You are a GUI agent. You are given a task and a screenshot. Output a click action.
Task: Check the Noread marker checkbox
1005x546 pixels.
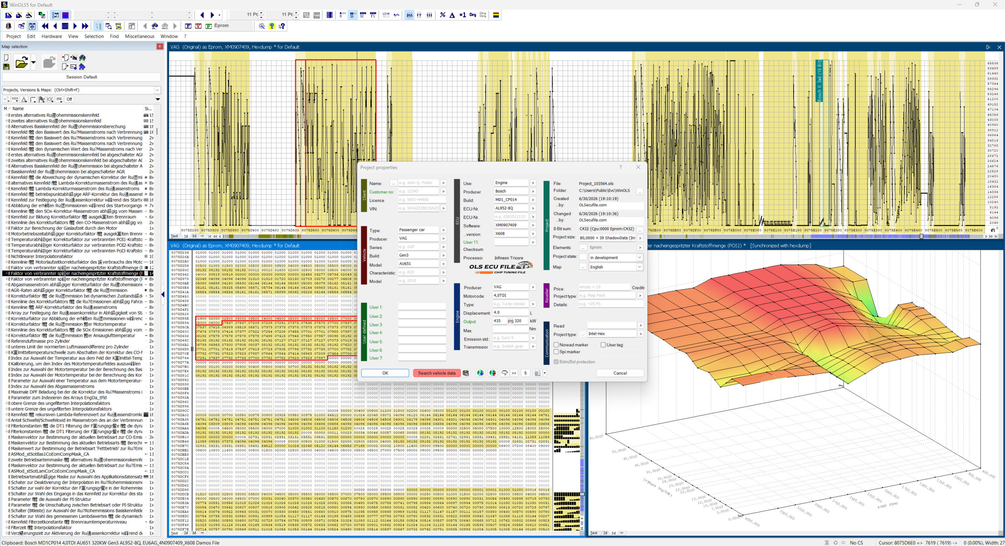(x=556, y=345)
